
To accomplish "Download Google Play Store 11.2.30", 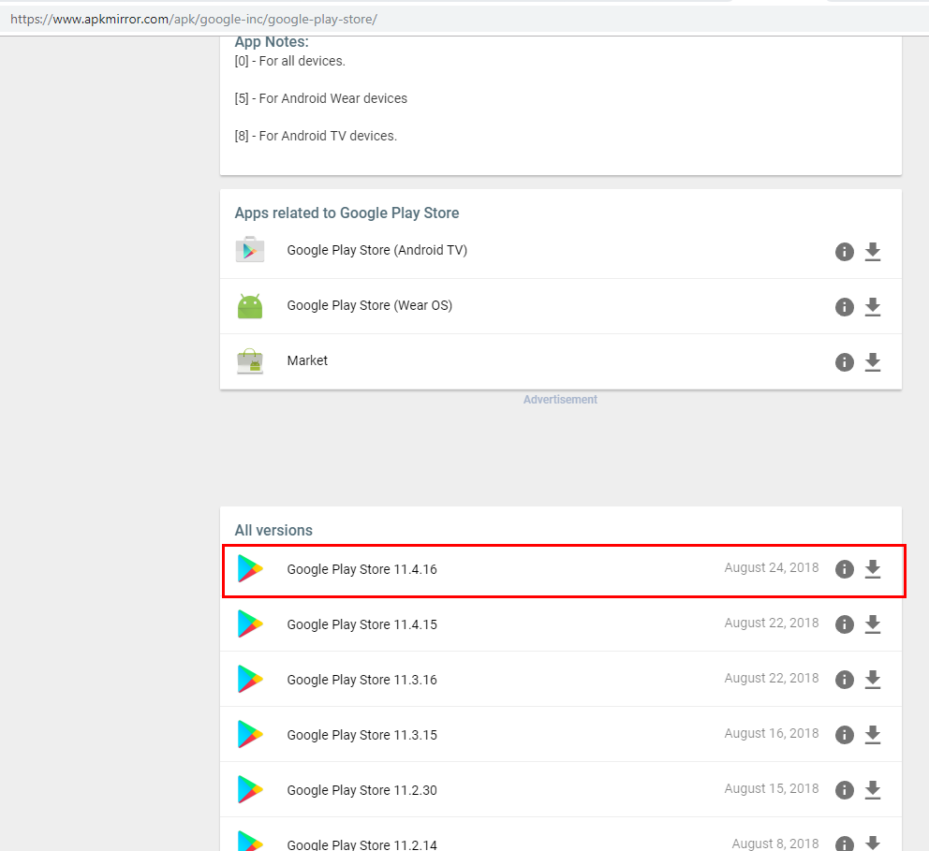I will 873,790.
